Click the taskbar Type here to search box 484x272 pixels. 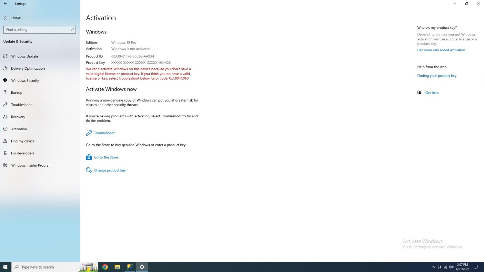[x=45, y=267]
